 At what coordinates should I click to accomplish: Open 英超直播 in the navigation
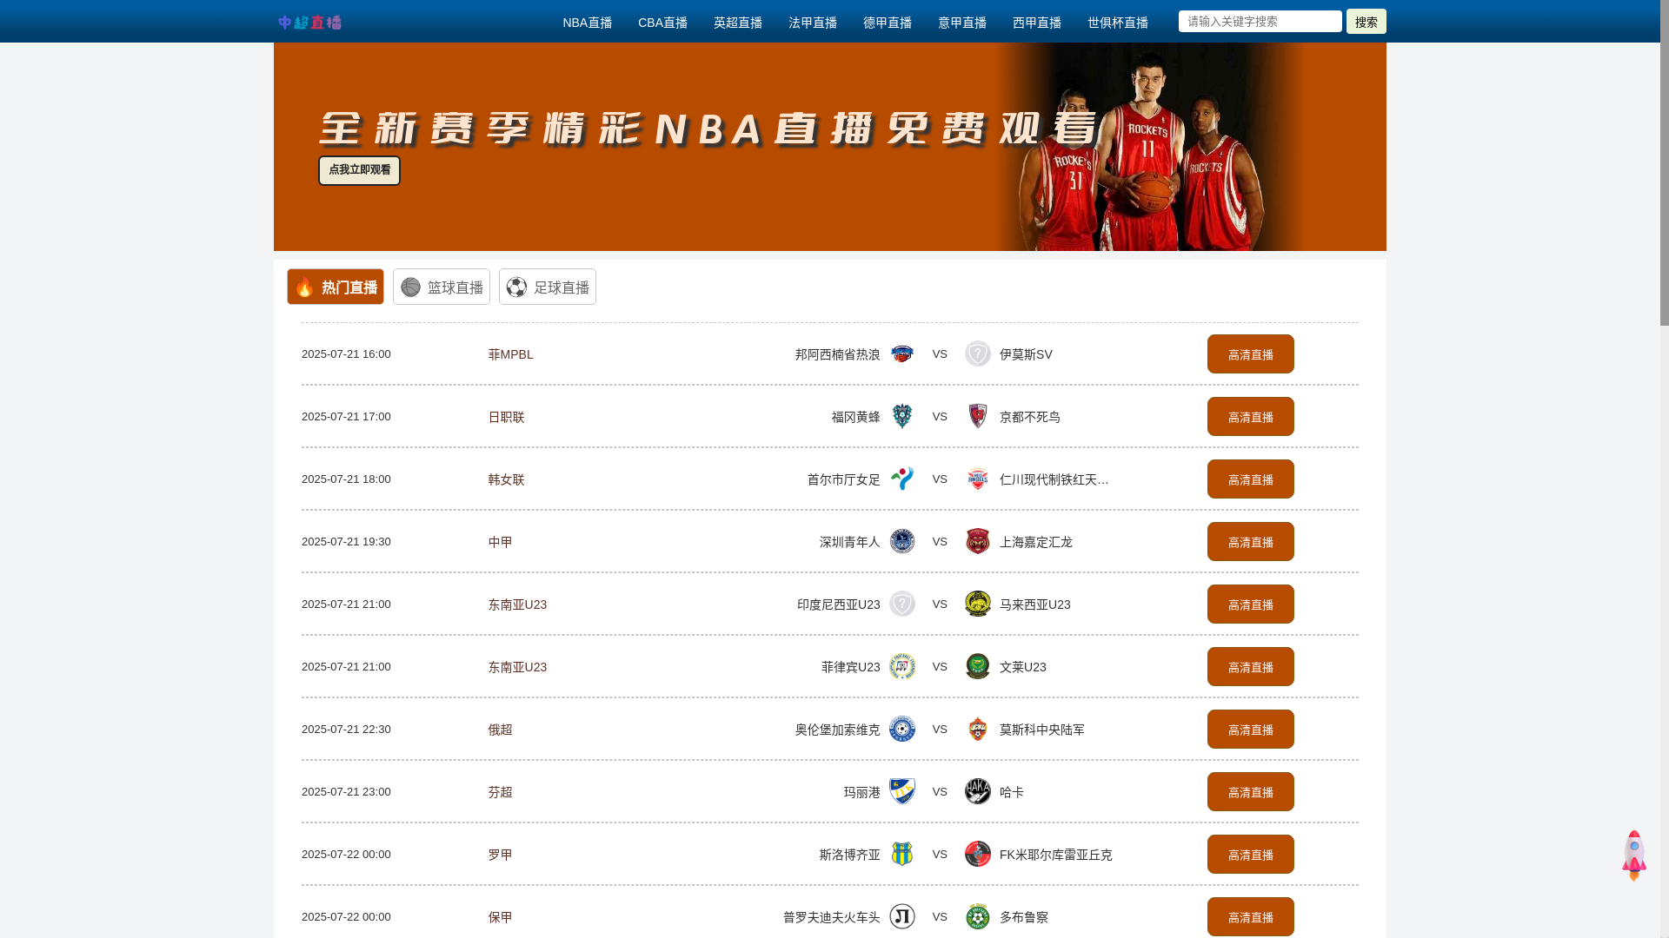[738, 23]
